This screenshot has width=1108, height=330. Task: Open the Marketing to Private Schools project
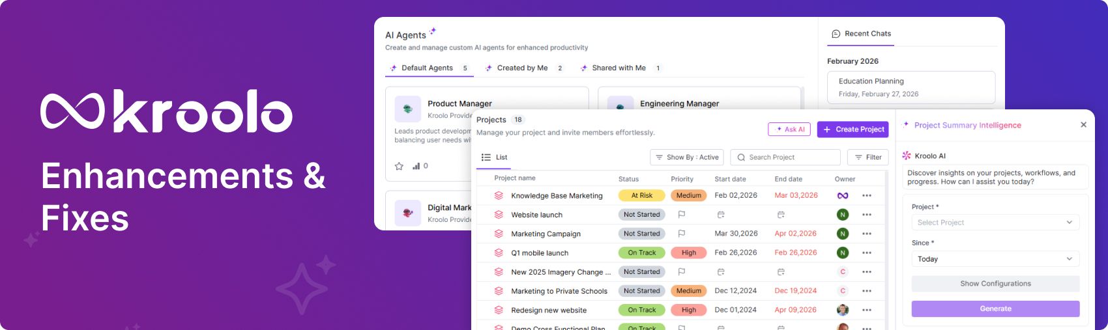(559, 291)
